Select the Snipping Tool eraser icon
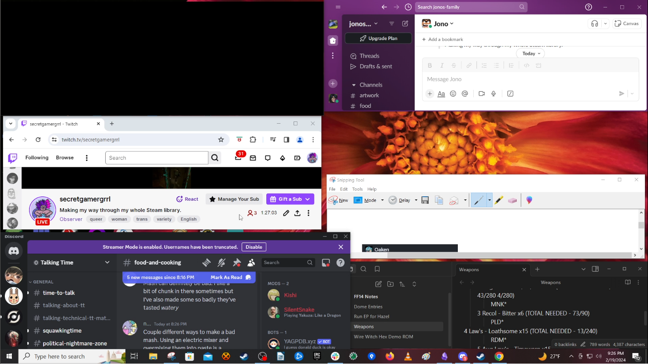Screen dimensions: 648x364 (512, 200)
